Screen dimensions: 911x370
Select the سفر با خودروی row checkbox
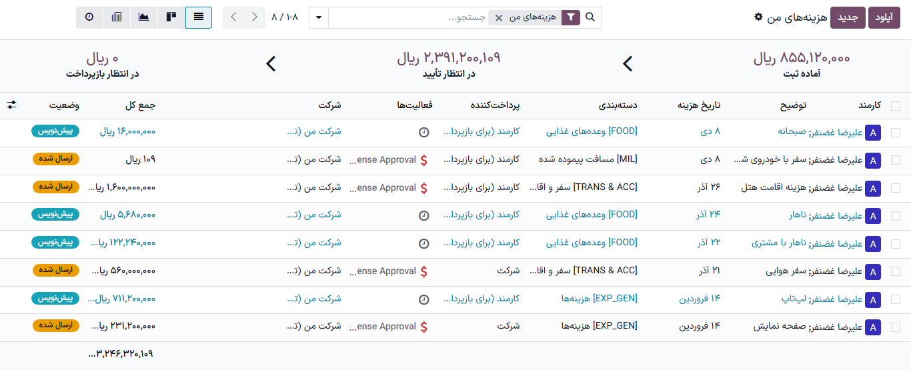click(x=895, y=160)
